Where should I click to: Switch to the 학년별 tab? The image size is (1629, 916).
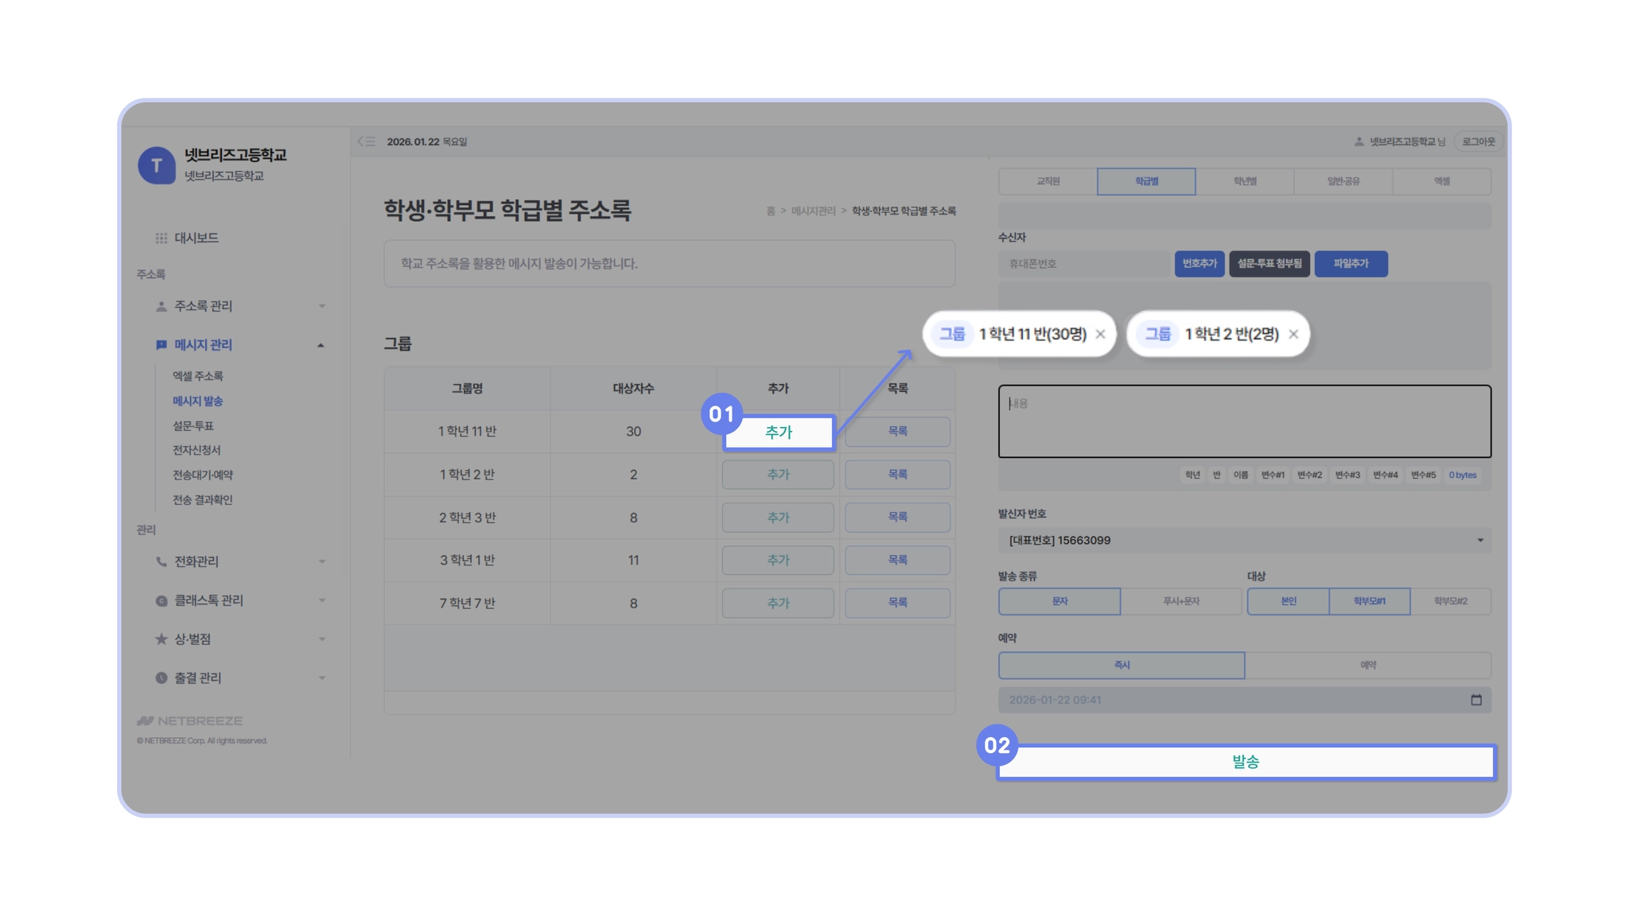point(1245,181)
